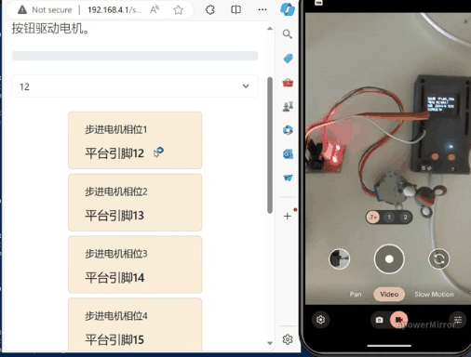Switch to Slow Motion mode
This screenshot has height=357, width=471.
(x=434, y=294)
